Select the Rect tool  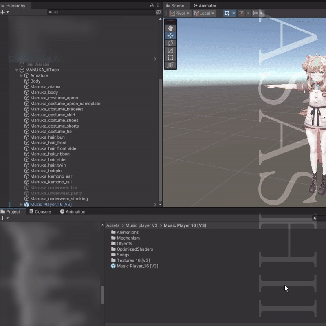170,58
